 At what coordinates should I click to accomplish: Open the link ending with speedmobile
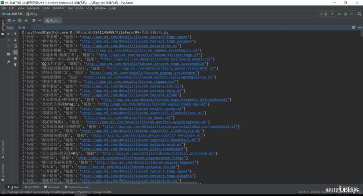point(145,64)
